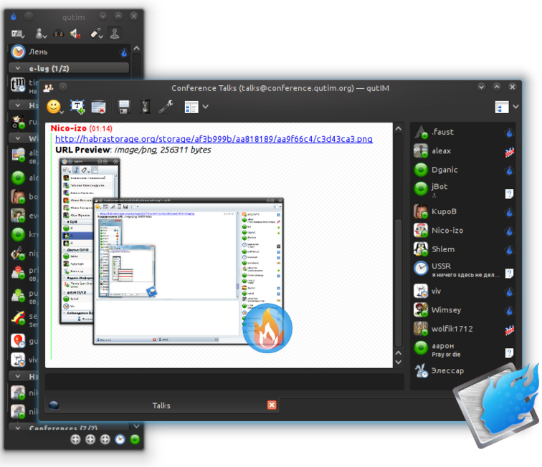The height and width of the screenshot is (467, 542).
Task: Select participant USSR
Action: [x=464, y=270]
